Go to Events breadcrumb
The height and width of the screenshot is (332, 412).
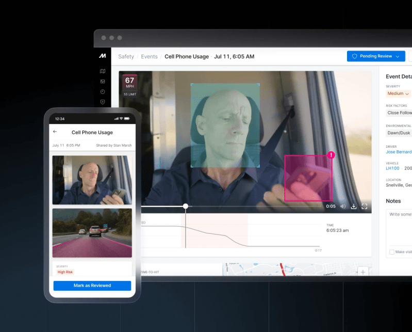[x=149, y=57]
